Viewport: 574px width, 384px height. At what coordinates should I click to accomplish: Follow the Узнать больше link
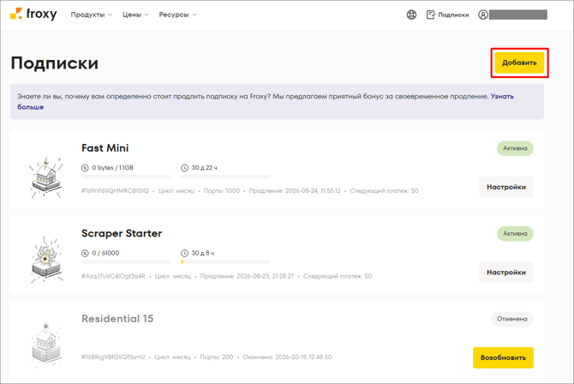(30, 107)
